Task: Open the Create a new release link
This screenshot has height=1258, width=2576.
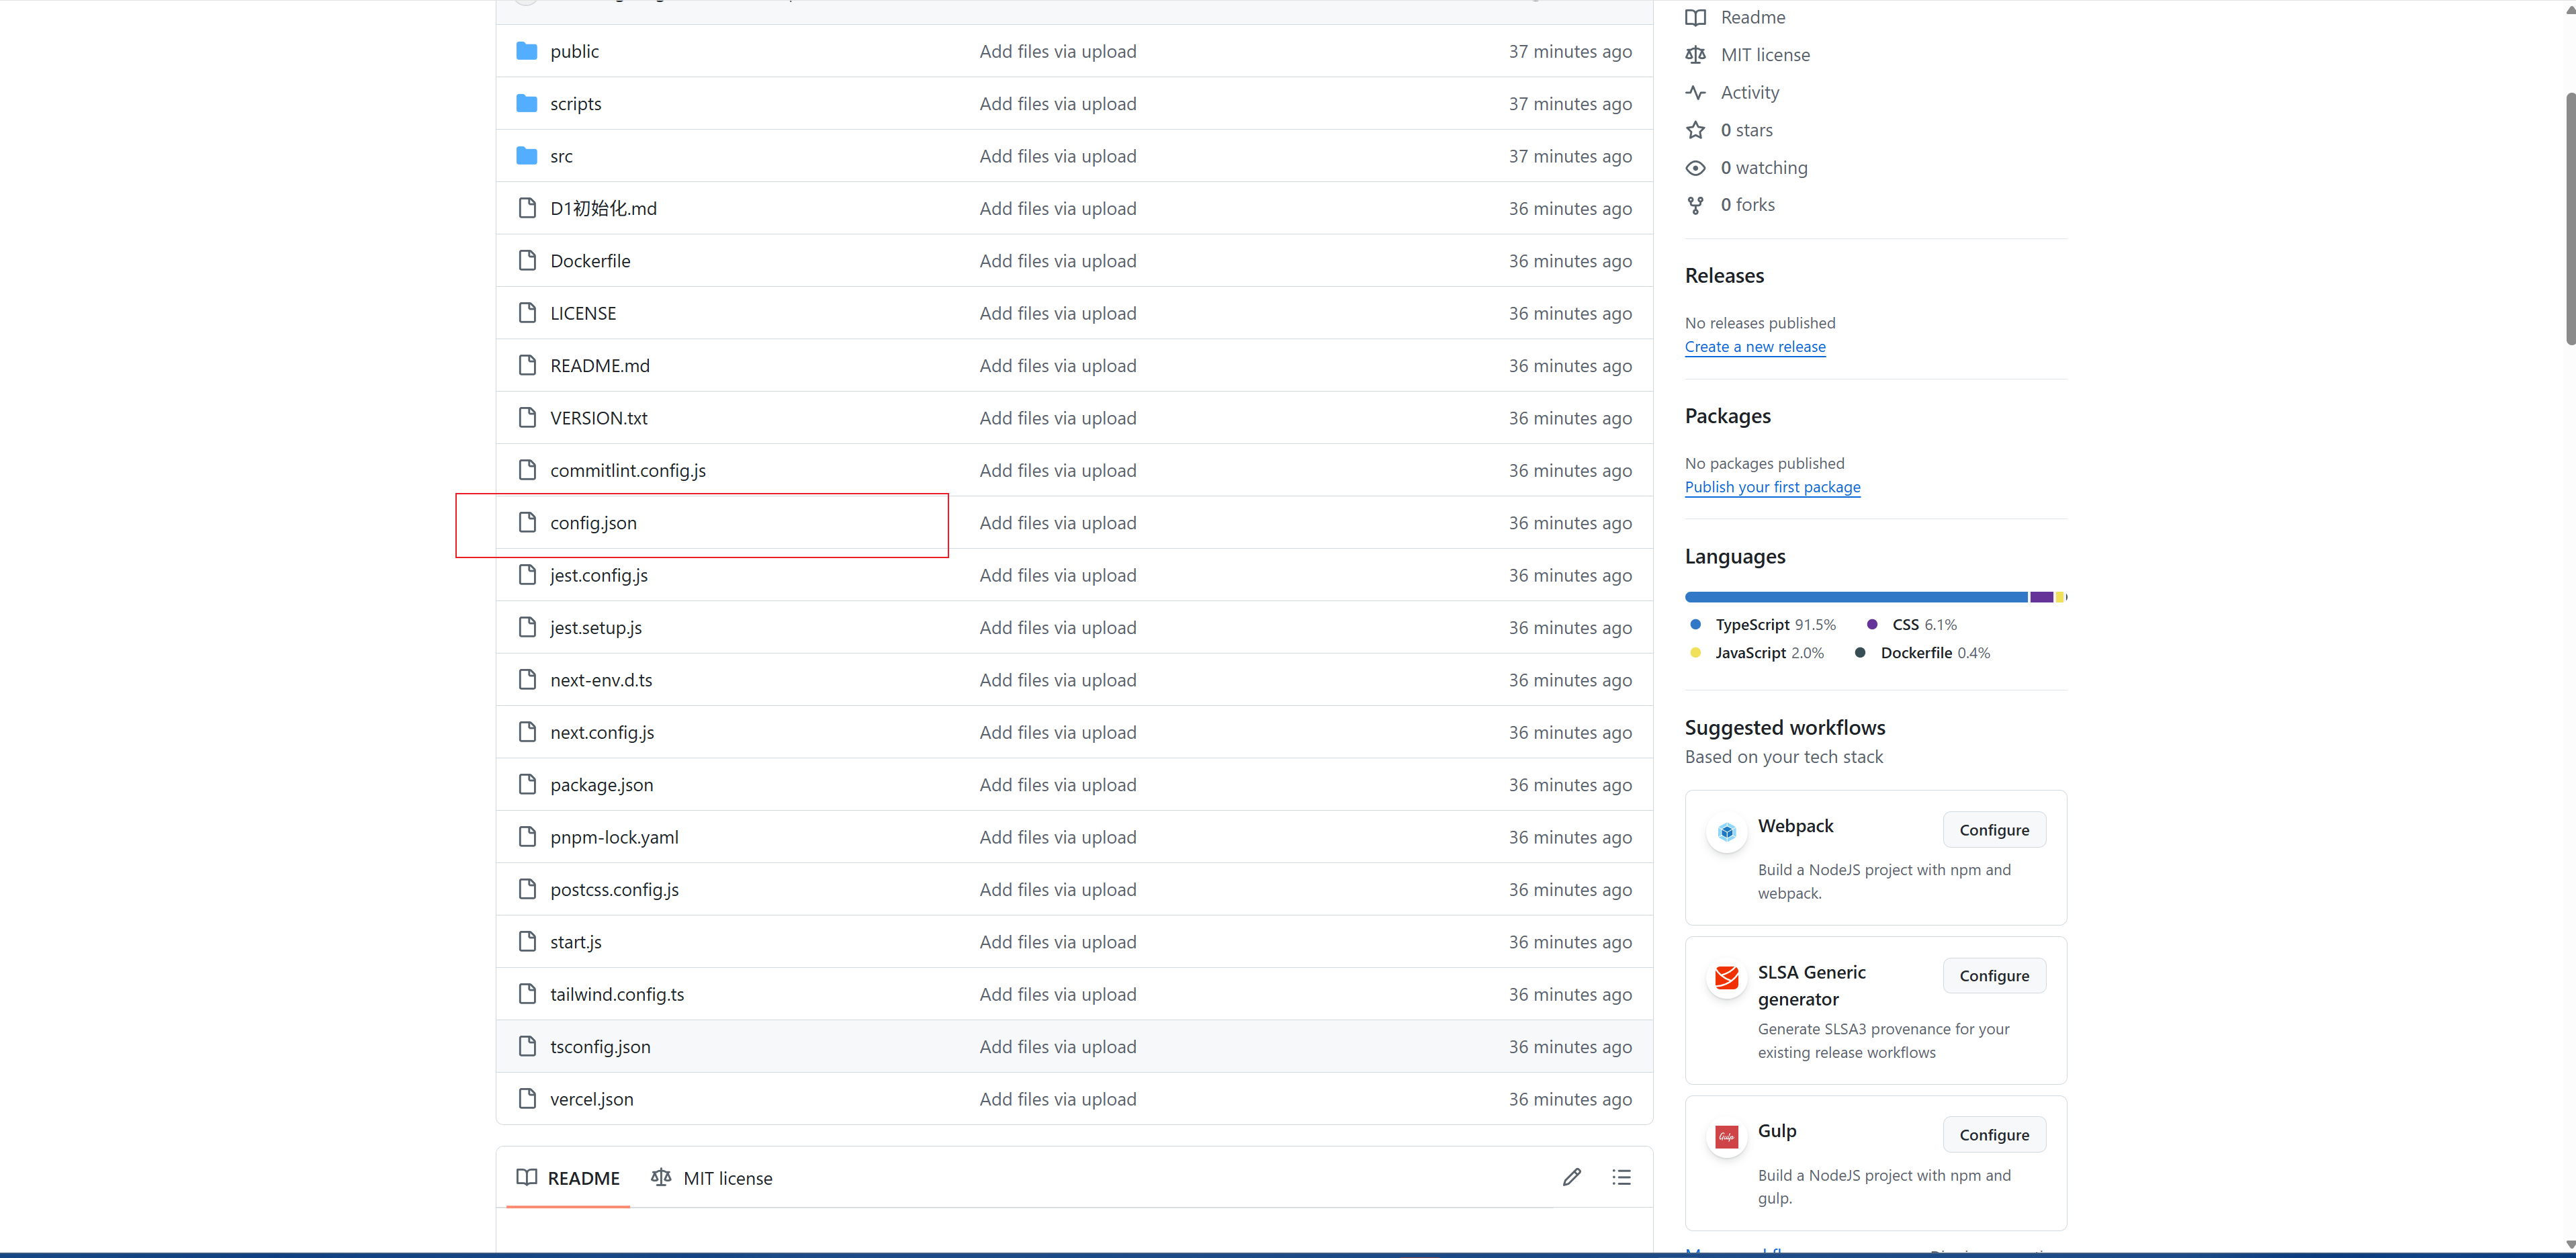Action: point(1754,347)
